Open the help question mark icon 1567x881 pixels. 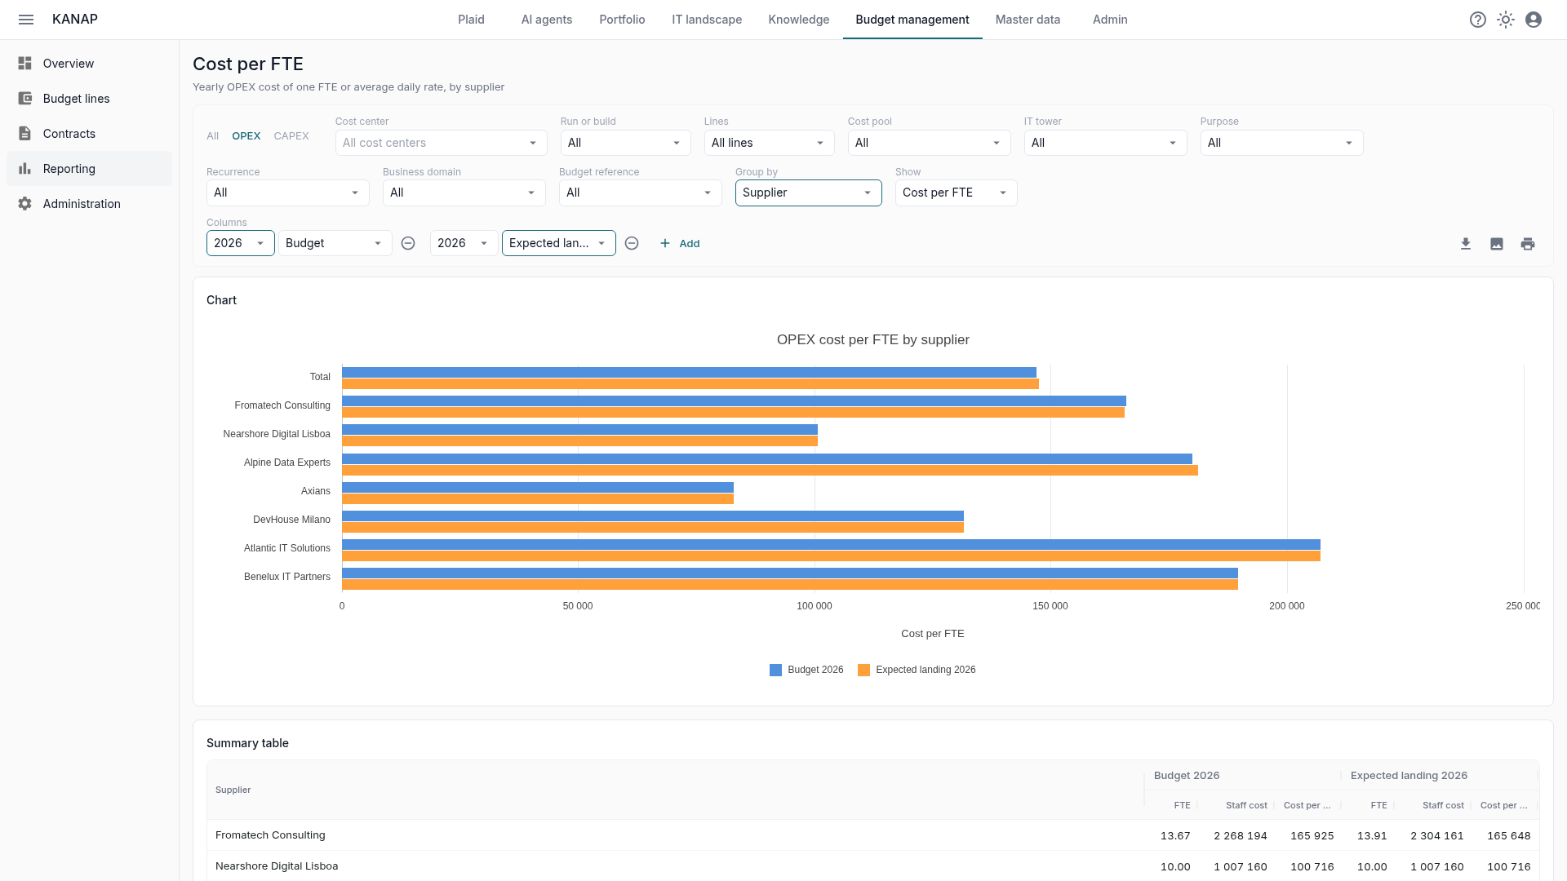pos(1478,20)
